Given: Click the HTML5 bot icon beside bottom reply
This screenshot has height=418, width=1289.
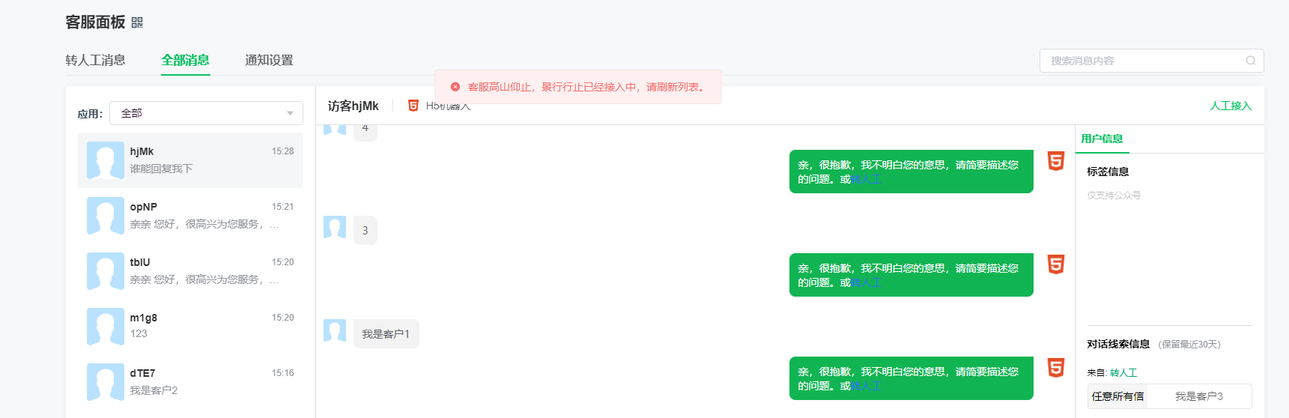Looking at the screenshot, I should (x=1056, y=368).
